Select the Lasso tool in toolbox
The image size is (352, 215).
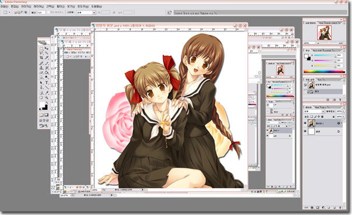click(41, 52)
